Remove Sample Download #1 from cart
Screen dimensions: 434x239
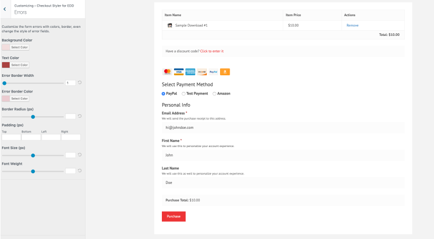353,25
